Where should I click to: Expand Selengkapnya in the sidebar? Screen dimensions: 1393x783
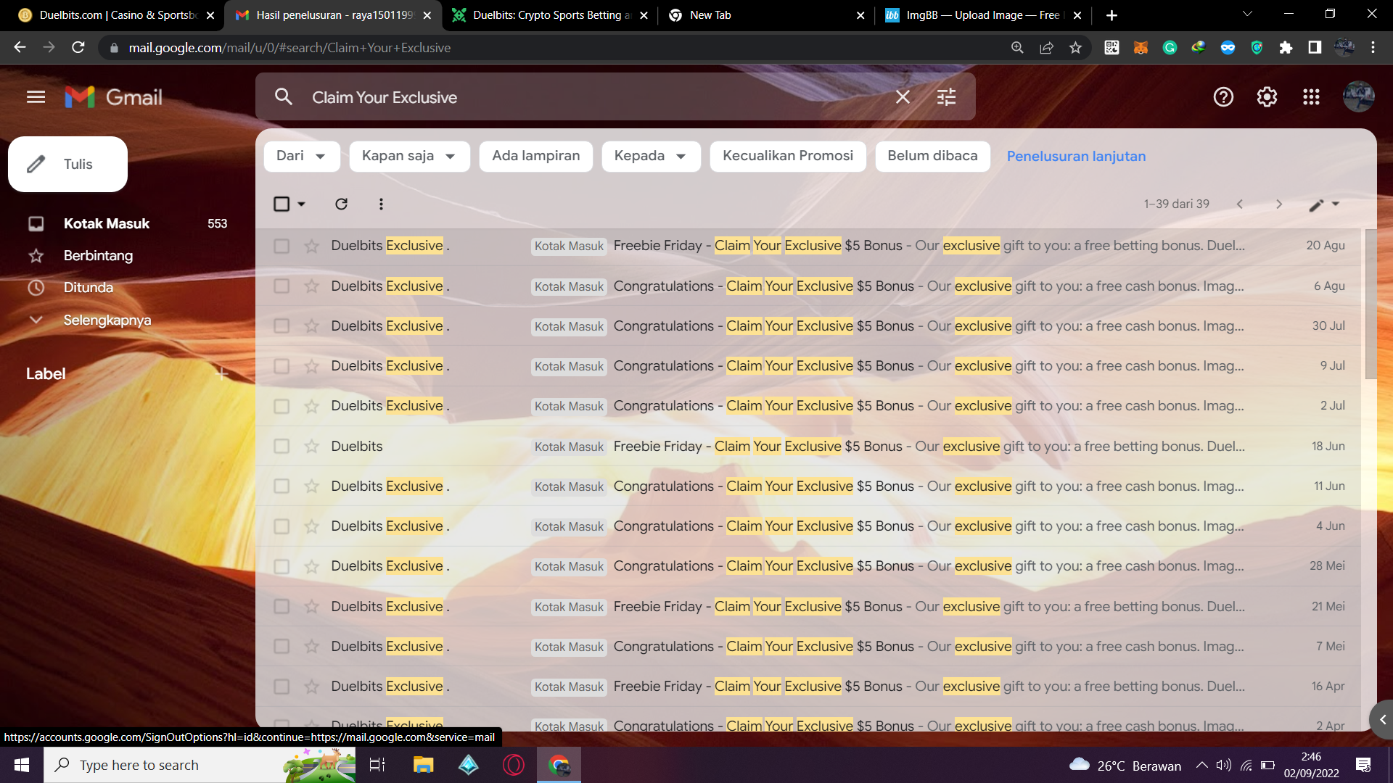coord(107,320)
